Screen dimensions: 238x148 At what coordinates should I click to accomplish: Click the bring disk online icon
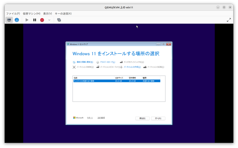[121, 62]
